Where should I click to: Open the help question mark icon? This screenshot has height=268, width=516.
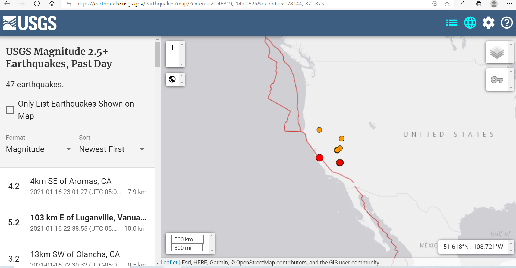click(x=507, y=23)
